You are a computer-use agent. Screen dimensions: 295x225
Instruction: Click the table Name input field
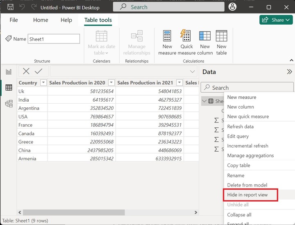[54, 39]
